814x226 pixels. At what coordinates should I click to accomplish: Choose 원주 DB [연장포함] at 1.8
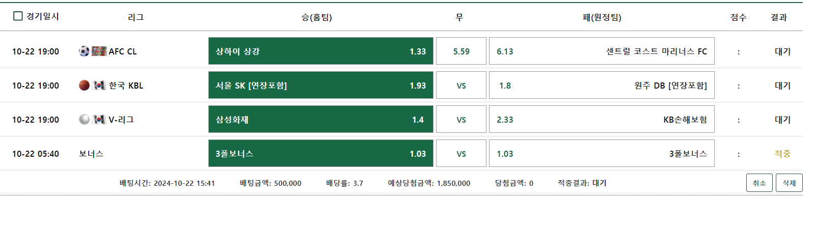coord(601,85)
